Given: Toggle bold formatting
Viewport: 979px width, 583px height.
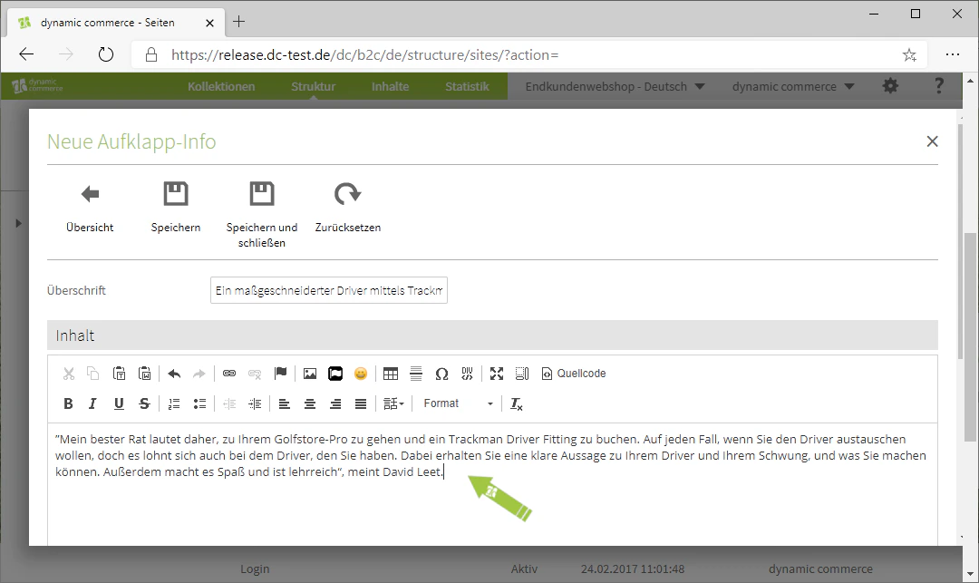Looking at the screenshot, I should click(x=69, y=403).
